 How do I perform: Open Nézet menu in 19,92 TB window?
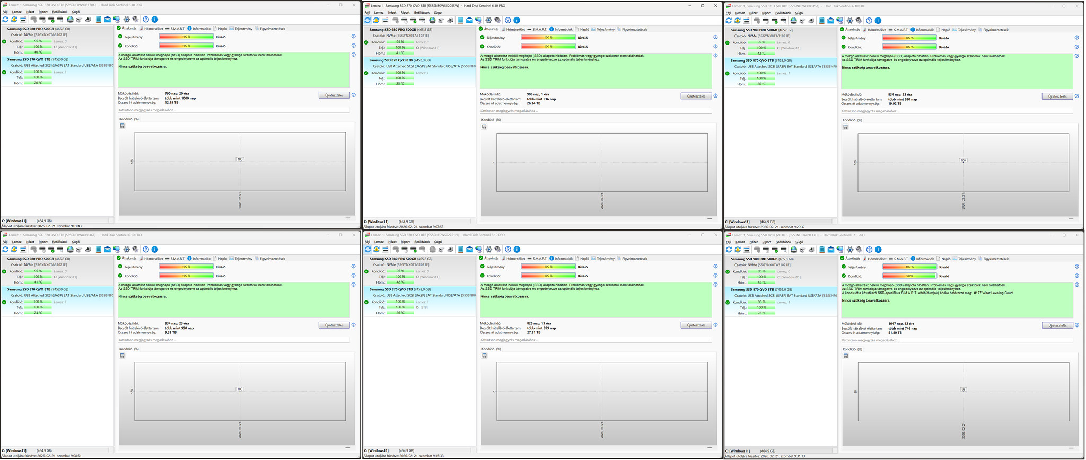[753, 13]
